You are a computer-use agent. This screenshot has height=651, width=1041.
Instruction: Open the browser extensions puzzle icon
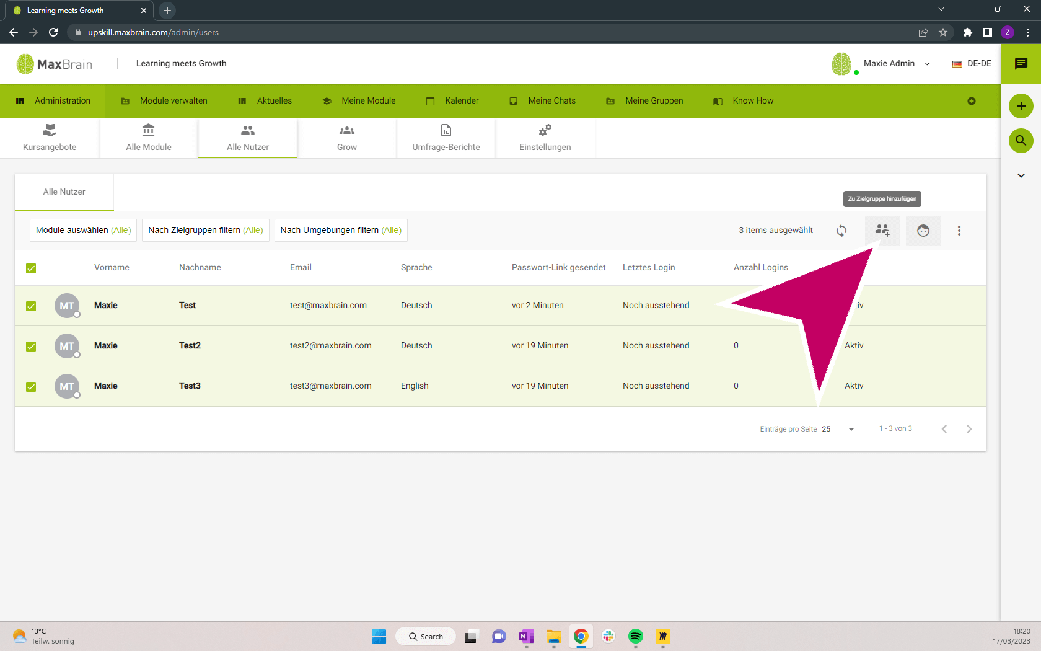pos(967,32)
